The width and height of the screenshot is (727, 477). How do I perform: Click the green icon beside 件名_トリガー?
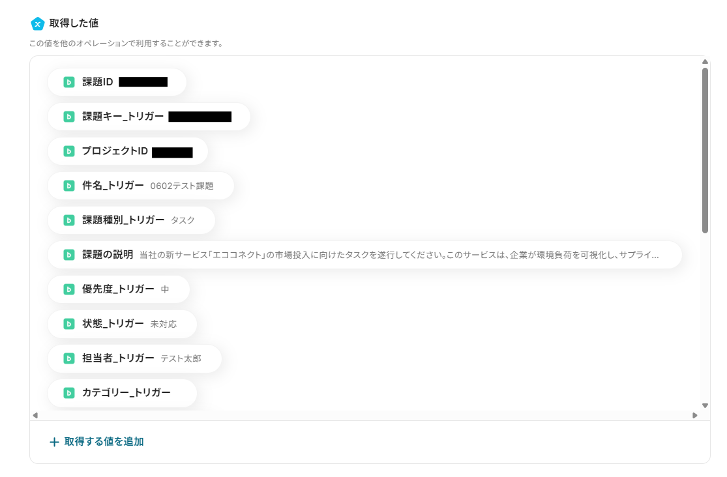[68, 186]
